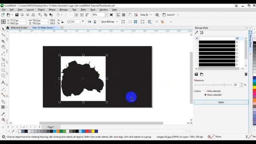Apply the bitmap mask
Viewport: 256px width, 144px height.
point(221,102)
